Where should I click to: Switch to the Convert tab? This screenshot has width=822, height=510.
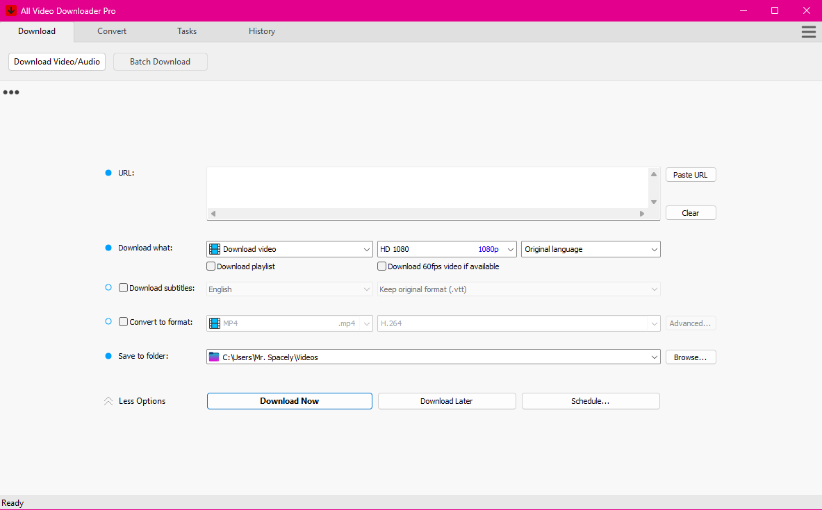pos(112,31)
